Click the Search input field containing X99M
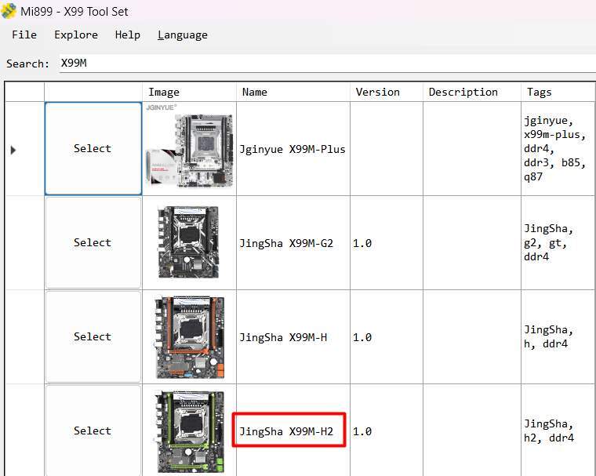Viewport: 596px width, 476px height. coord(327,63)
